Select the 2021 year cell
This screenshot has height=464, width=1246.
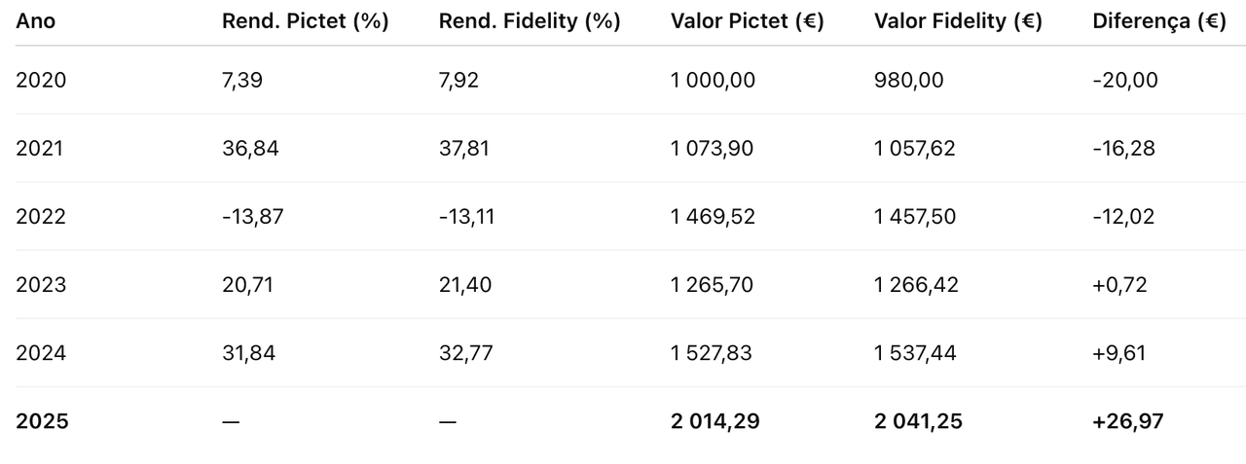(41, 148)
